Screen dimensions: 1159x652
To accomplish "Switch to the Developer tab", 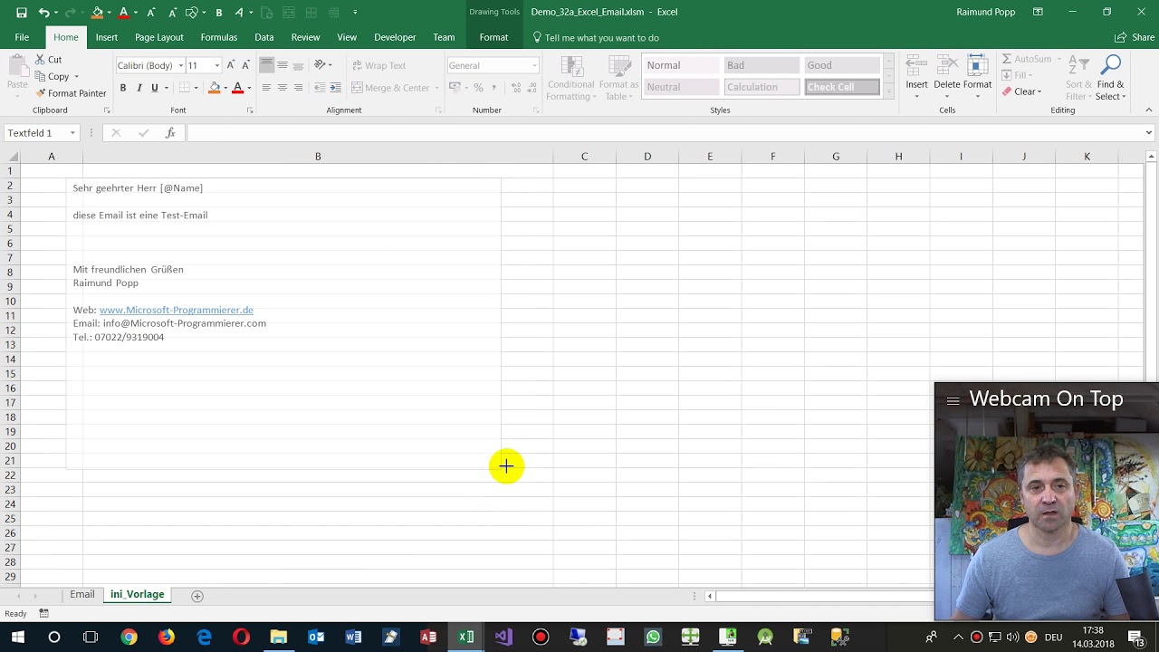I will click(x=395, y=37).
